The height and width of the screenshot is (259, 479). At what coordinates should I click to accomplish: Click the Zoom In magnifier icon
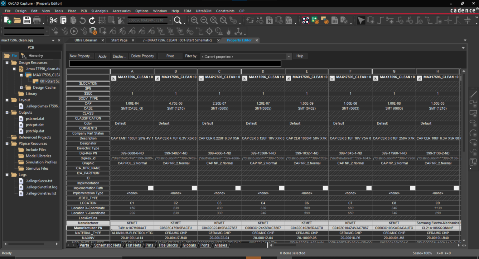(x=194, y=21)
